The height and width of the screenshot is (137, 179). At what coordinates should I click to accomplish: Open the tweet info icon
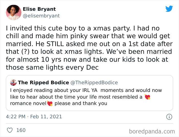click(x=169, y=117)
